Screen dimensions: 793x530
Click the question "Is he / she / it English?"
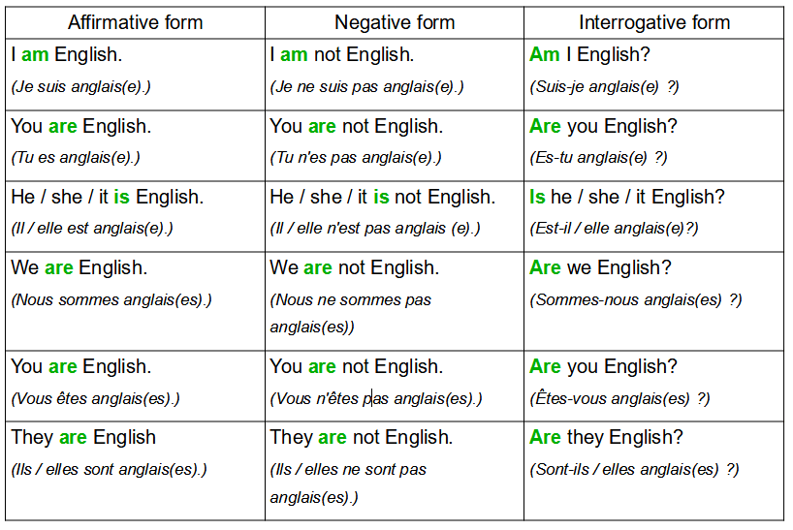click(x=626, y=198)
